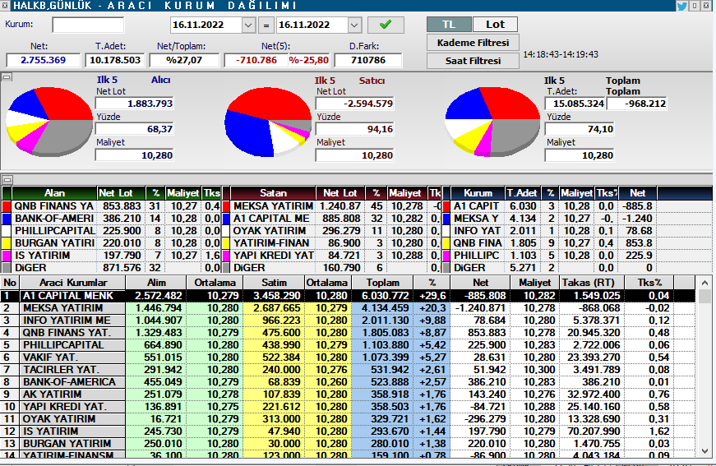Collapse the pie chart panel
The image size is (716, 466).
(7, 77)
